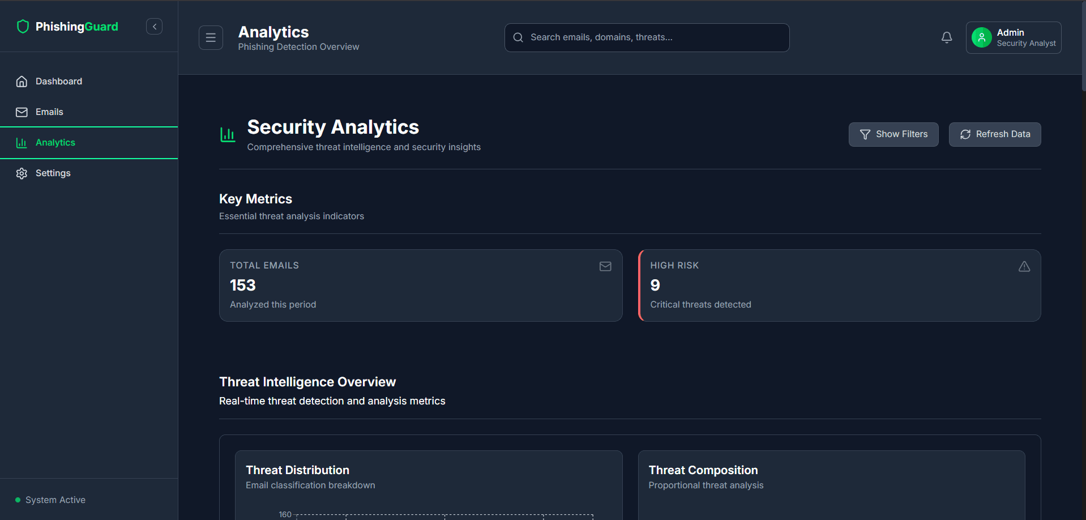The height and width of the screenshot is (520, 1086).
Task: Open the notifications bell
Action: 946,37
